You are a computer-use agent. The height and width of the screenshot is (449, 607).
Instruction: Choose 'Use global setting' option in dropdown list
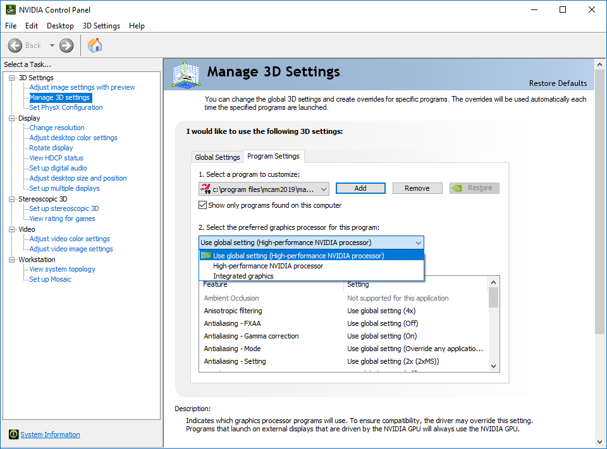312,256
